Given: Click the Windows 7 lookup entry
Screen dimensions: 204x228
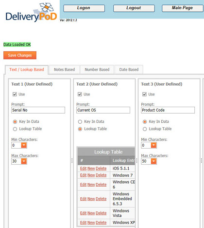Looking at the screenshot, I should (x=122, y=175).
